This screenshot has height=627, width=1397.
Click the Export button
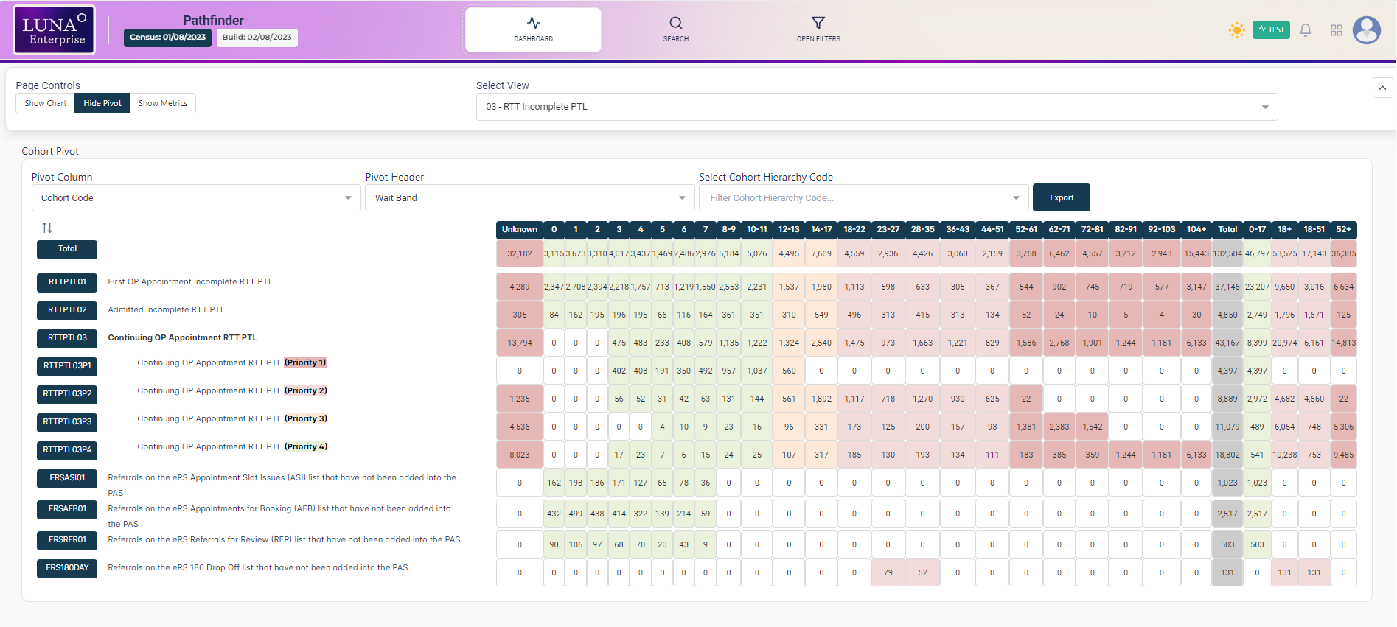(x=1061, y=197)
